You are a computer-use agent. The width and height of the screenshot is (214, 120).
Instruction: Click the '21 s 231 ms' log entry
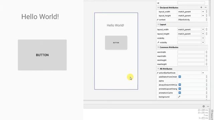(x=203, y=113)
